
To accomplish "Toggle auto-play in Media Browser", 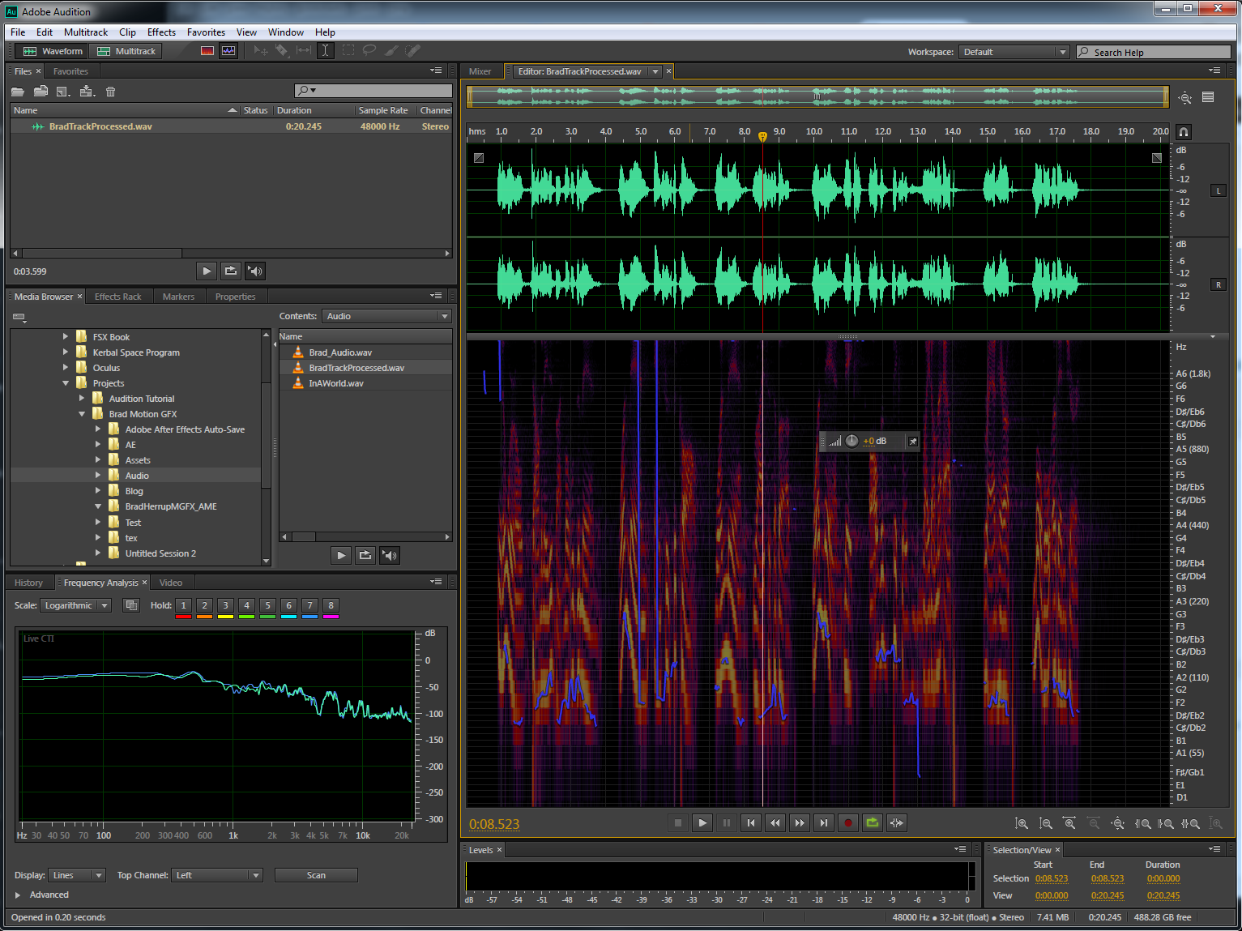I will [x=390, y=555].
